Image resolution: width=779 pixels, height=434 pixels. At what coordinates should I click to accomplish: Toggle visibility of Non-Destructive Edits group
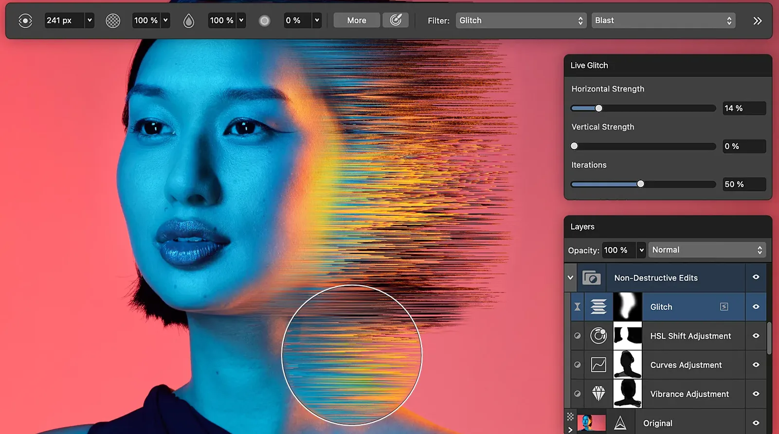point(756,277)
